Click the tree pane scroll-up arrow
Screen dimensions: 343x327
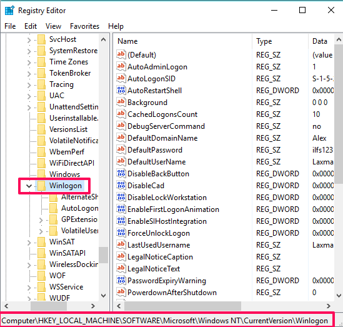pos(104,39)
